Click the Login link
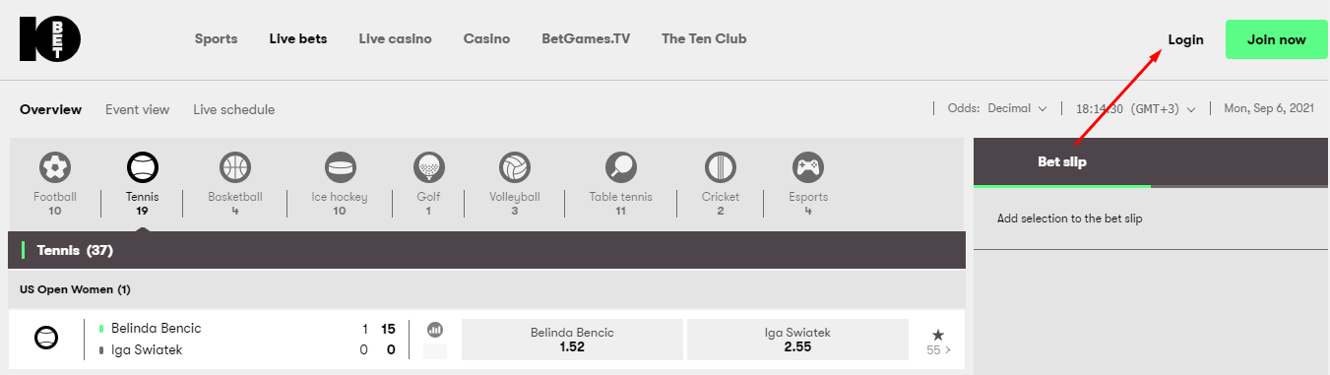 point(1185,39)
